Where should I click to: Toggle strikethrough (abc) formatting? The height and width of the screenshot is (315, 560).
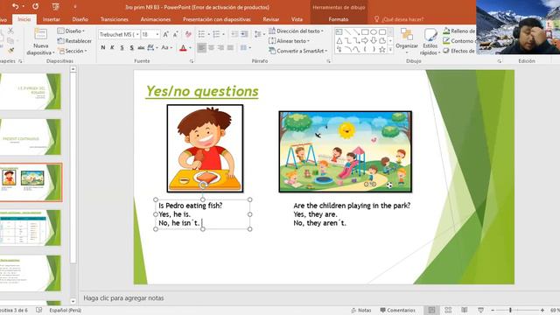[141, 47]
